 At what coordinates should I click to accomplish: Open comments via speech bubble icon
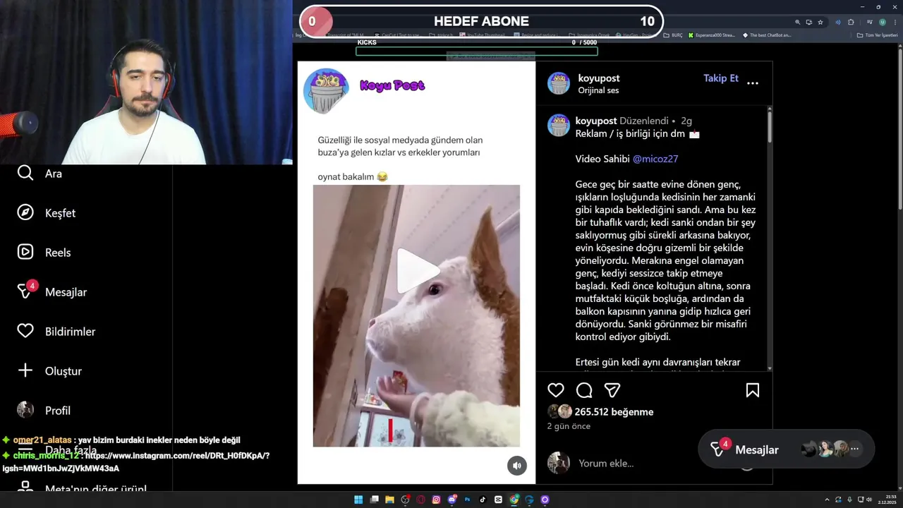tap(584, 390)
